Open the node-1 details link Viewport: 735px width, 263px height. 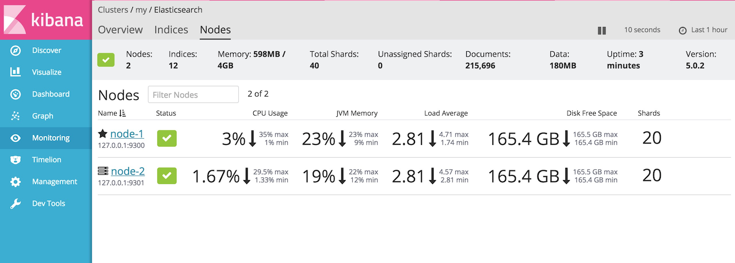point(127,134)
